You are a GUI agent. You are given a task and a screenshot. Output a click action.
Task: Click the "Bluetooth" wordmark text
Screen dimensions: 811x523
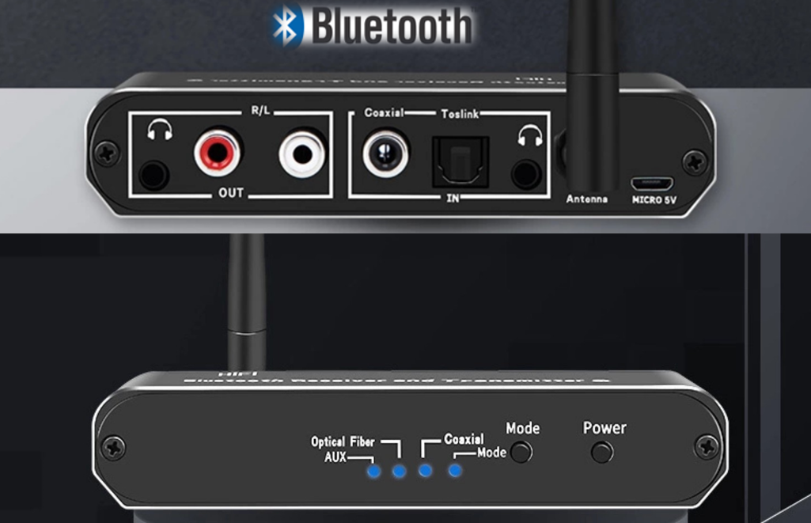(392, 25)
